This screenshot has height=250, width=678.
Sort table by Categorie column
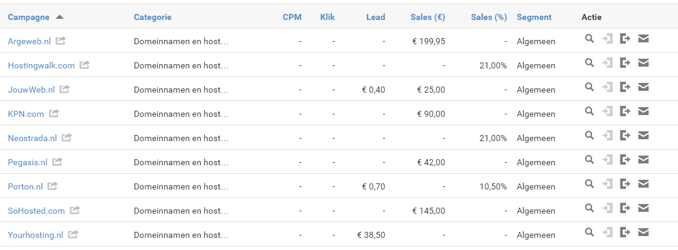153,18
